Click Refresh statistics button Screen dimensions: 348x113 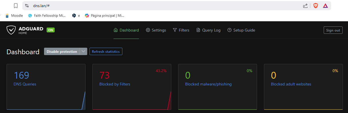point(106,51)
